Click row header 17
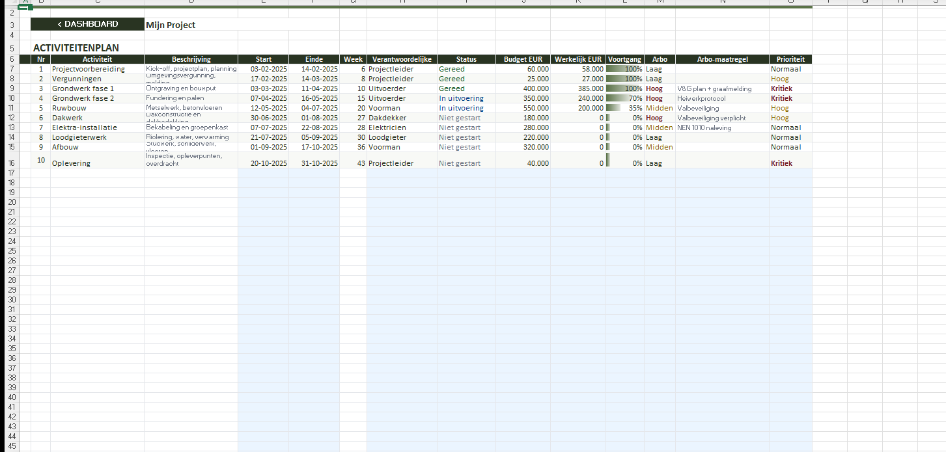 (x=10, y=172)
